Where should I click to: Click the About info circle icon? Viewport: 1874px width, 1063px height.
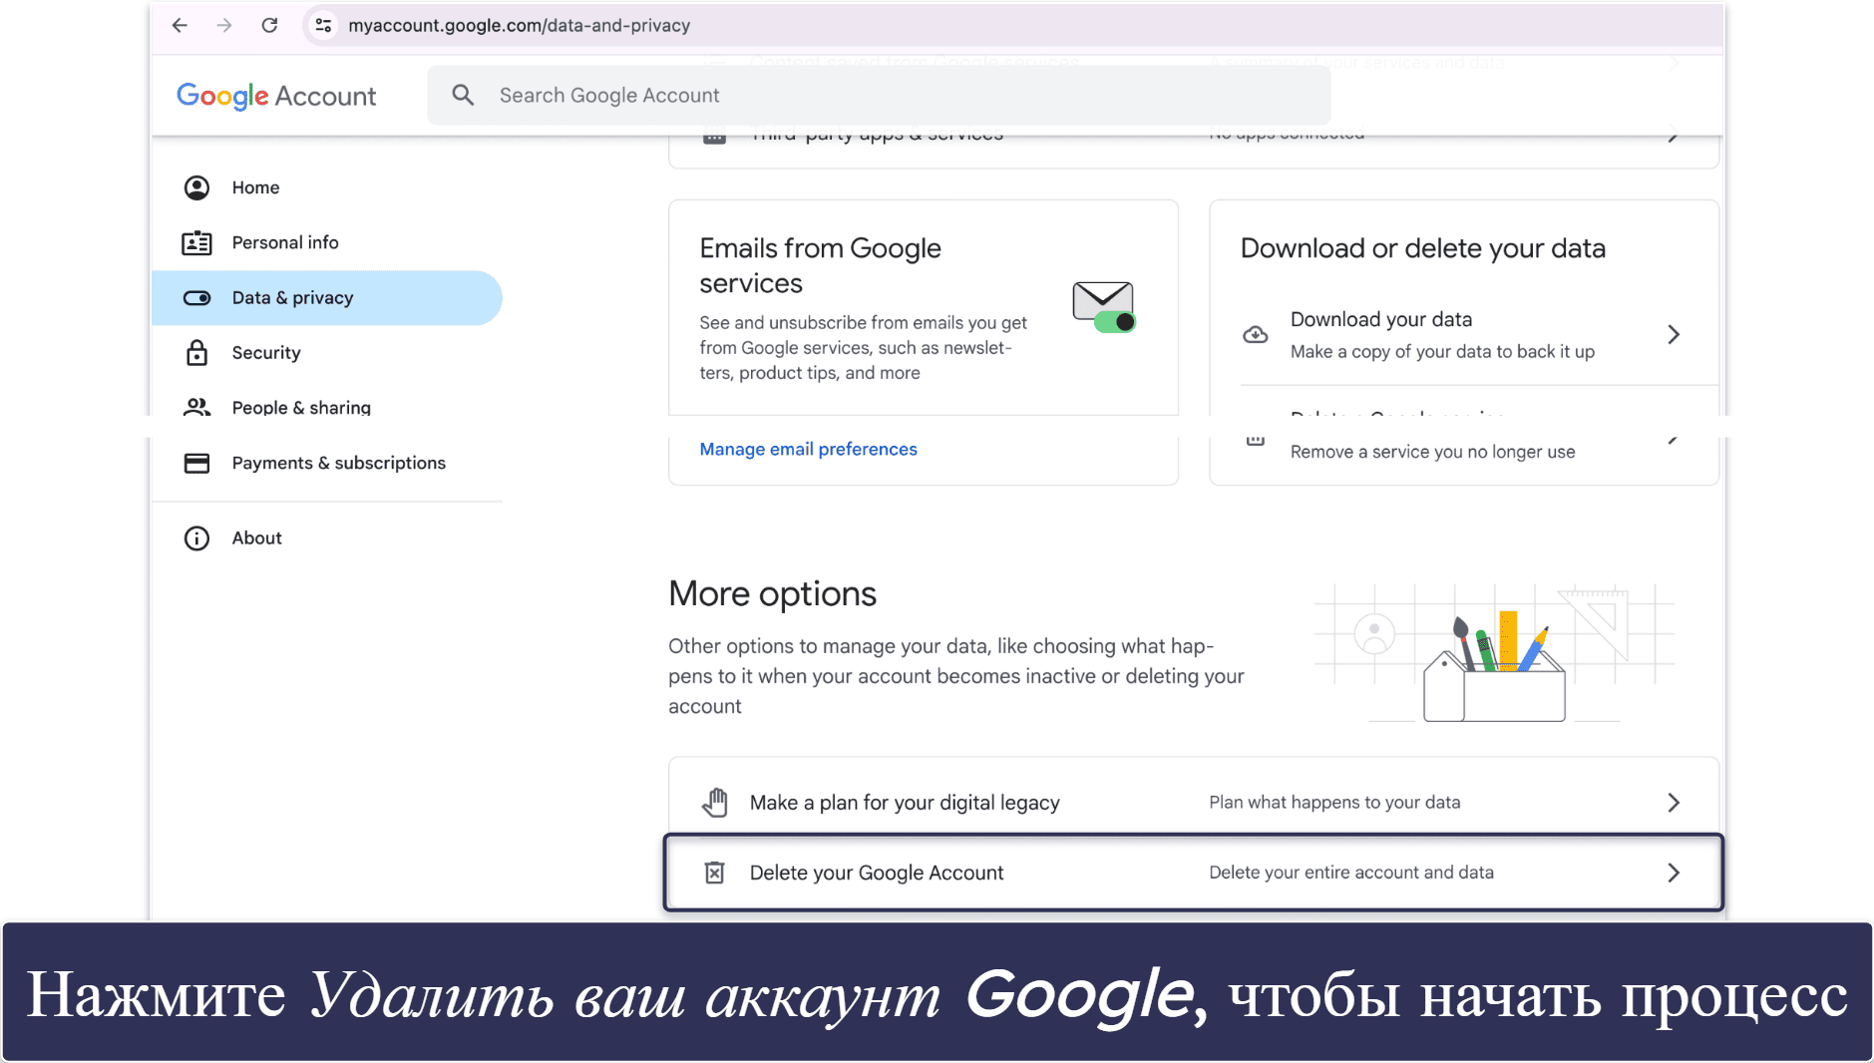[196, 538]
